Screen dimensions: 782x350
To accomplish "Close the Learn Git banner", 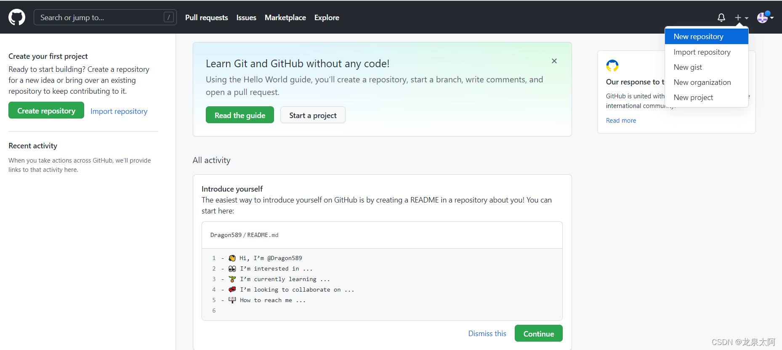I will pos(554,61).
